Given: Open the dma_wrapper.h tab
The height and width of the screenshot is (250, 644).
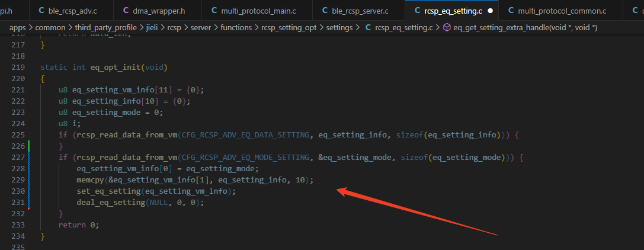Looking at the screenshot, I should click(x=159, y=11).
